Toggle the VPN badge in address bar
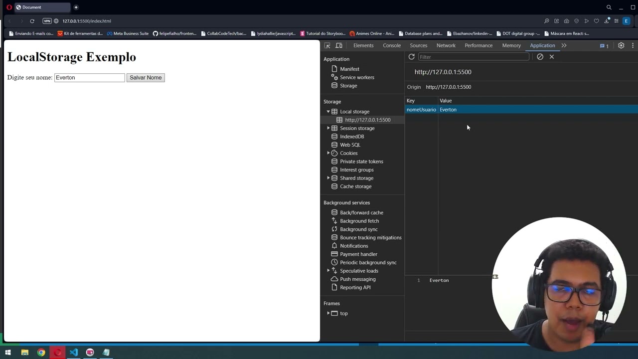This screenshot has height=359, width=638. (x=47, y=21)
